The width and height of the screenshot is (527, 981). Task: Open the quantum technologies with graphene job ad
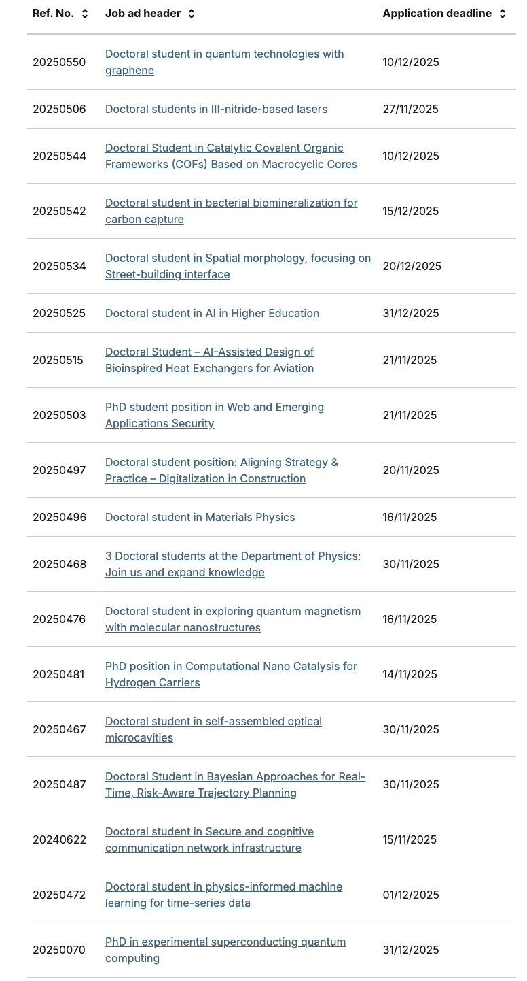[225, 62]
